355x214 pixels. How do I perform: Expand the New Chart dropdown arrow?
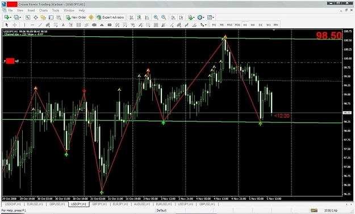(x=10, y=18)
